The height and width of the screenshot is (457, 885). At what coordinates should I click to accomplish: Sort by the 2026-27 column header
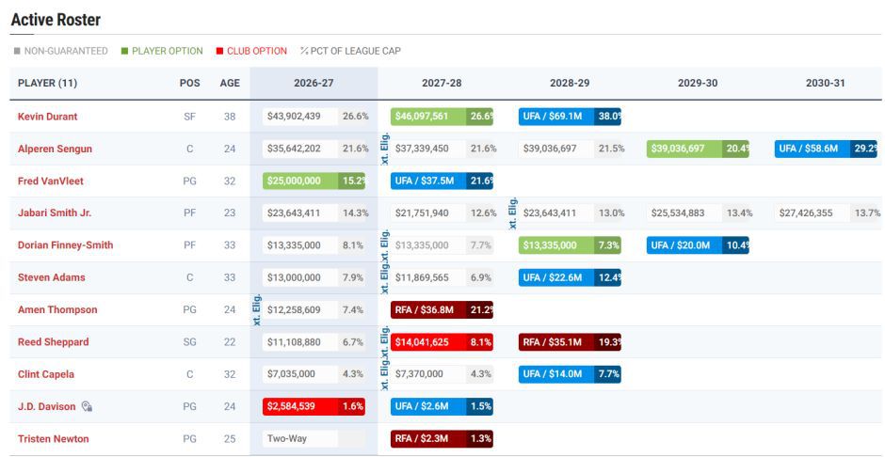click(314, 83)
